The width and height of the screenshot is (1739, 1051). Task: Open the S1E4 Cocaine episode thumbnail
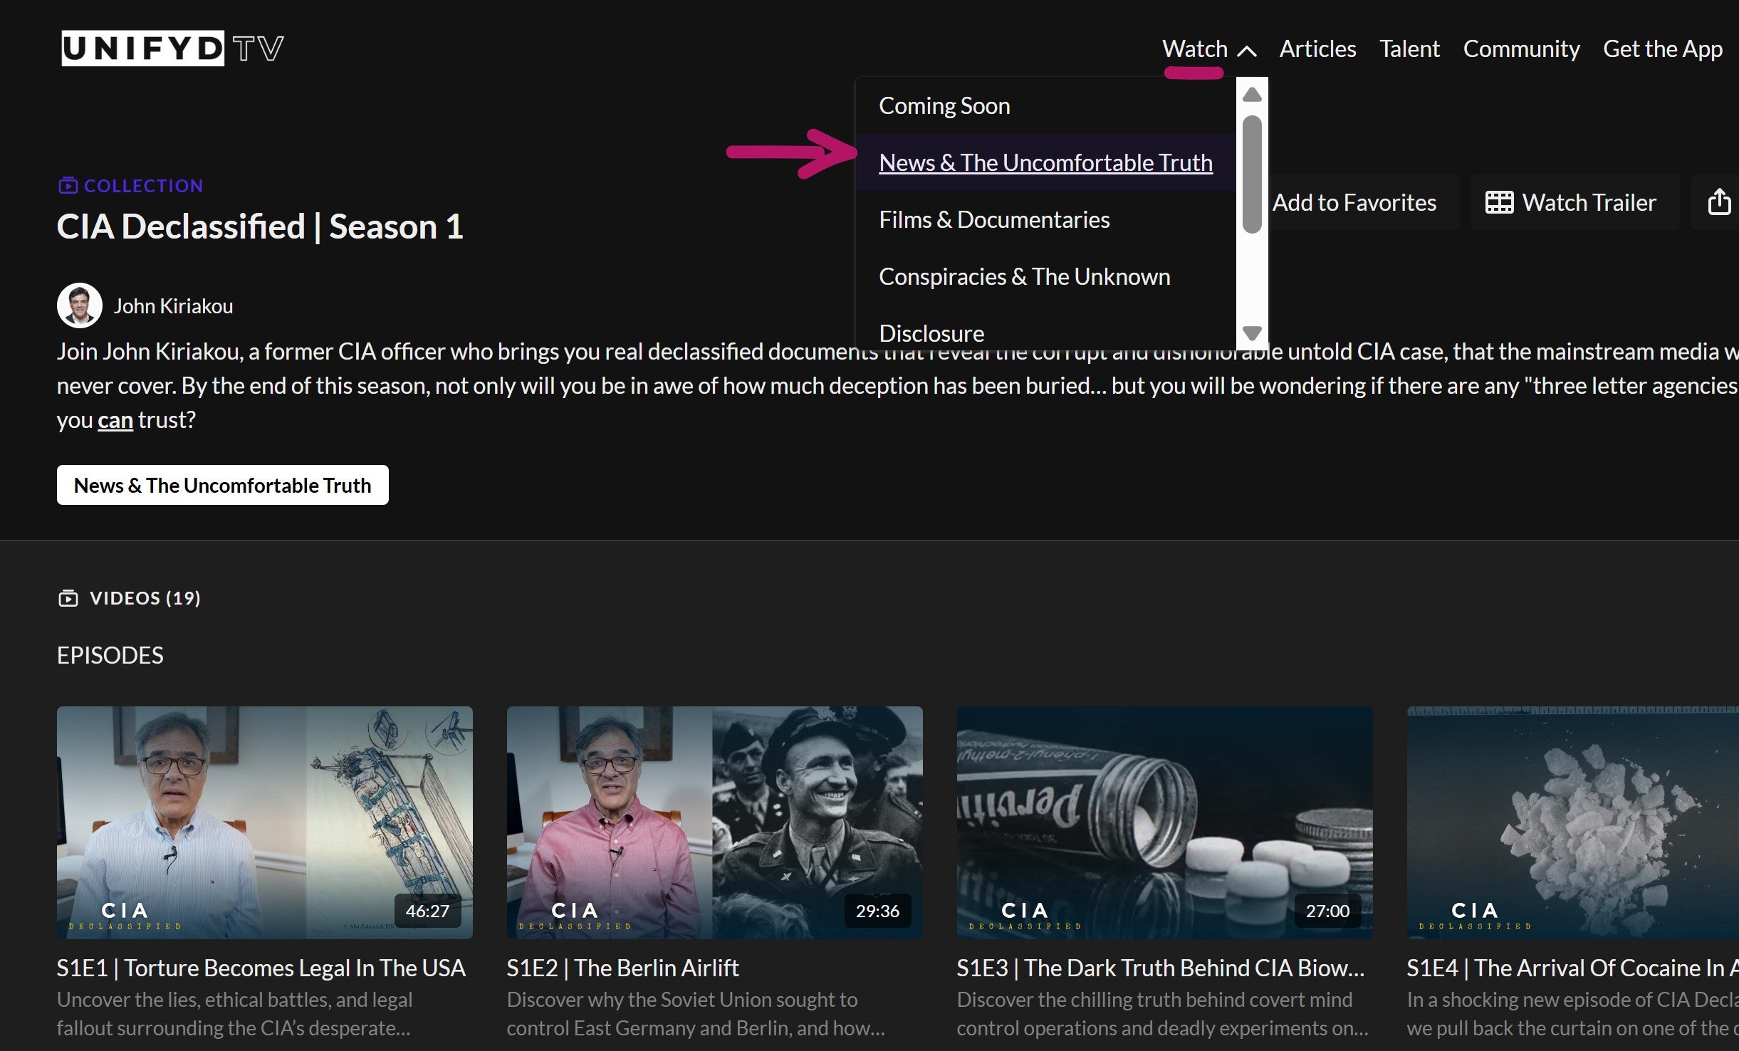click(x=1573, y=822)
